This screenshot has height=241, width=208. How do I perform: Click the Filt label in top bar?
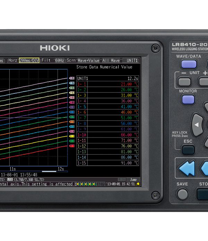(46, 60)
